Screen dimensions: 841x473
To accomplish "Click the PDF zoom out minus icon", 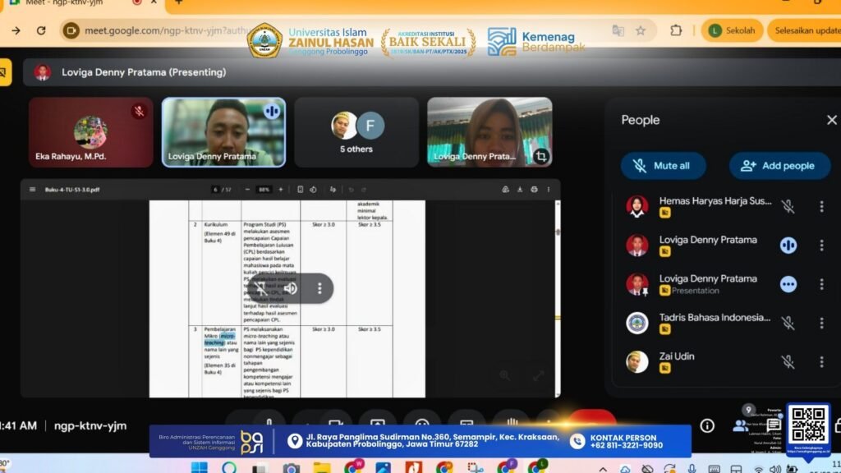I will [247, 190].
